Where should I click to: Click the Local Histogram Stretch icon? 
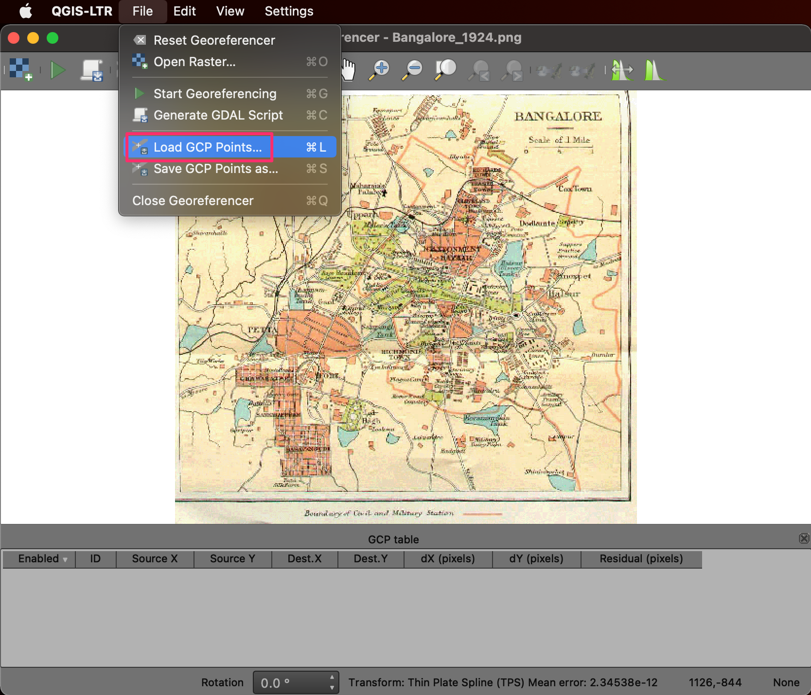[x=654, y=70]
